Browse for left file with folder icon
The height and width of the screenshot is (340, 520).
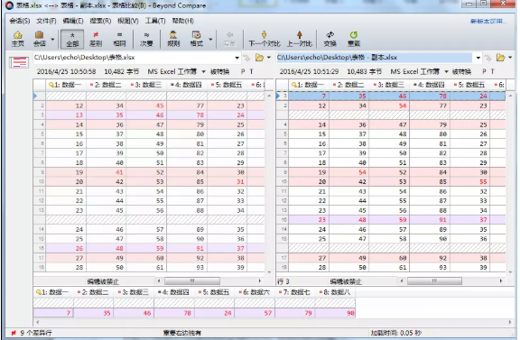[259, 58]
